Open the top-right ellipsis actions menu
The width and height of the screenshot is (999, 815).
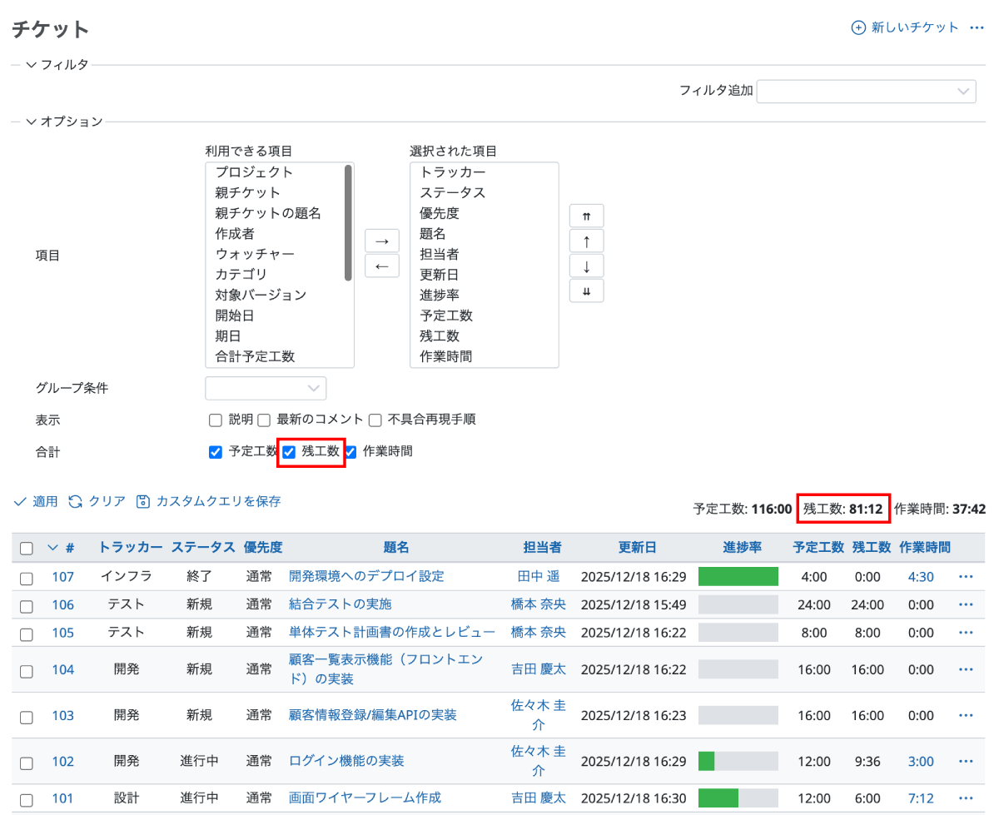point(977,27)
